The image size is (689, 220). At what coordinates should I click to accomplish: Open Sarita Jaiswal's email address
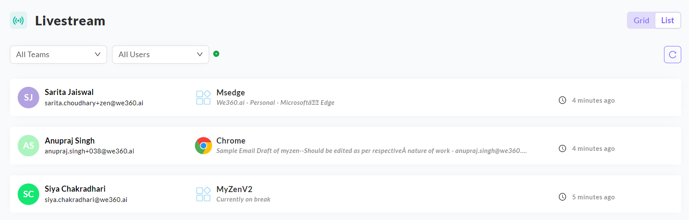(x=94, y=103)
